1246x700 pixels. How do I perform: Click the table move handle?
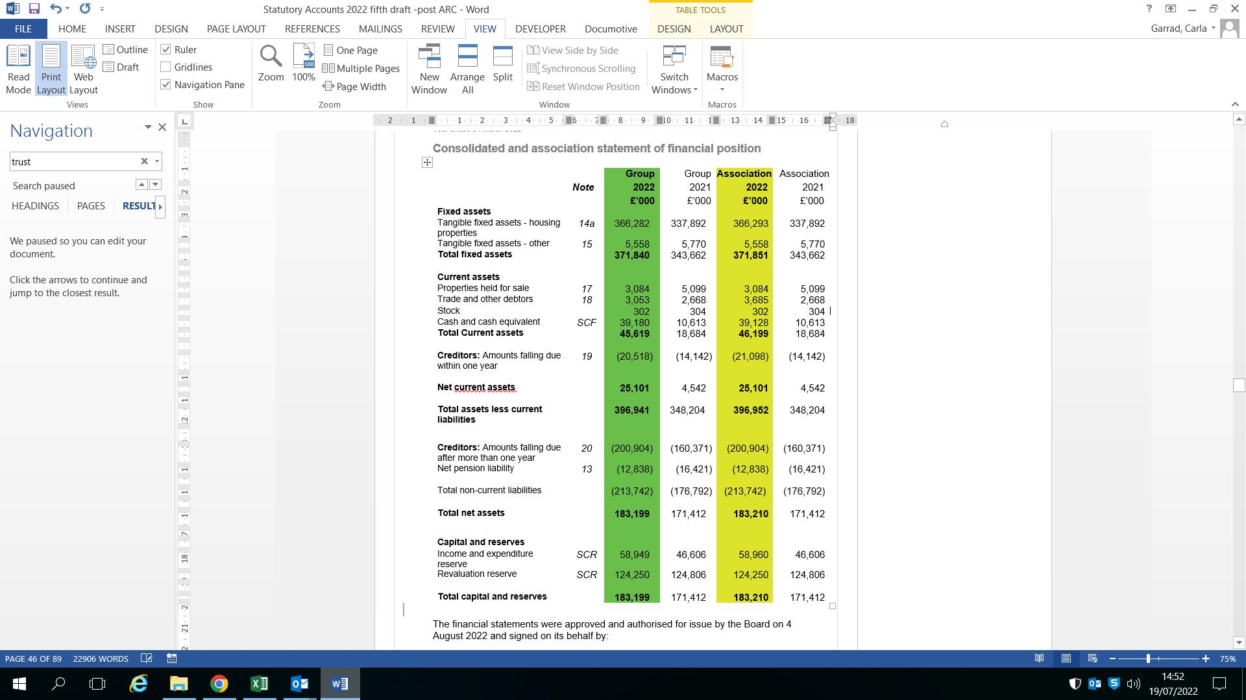pos(427,163)
